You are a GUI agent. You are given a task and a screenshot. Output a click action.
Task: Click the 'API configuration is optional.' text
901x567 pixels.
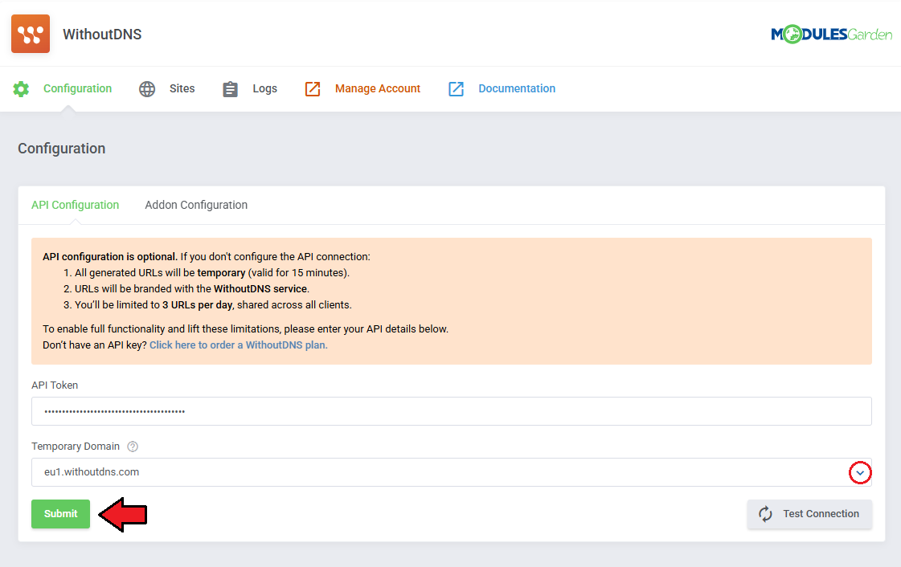point(110,256)
